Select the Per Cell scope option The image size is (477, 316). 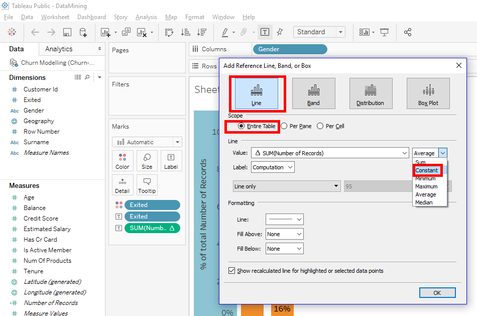click(320, 126)
